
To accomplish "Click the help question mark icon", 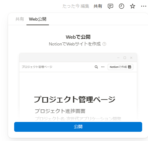I will 104,44.
